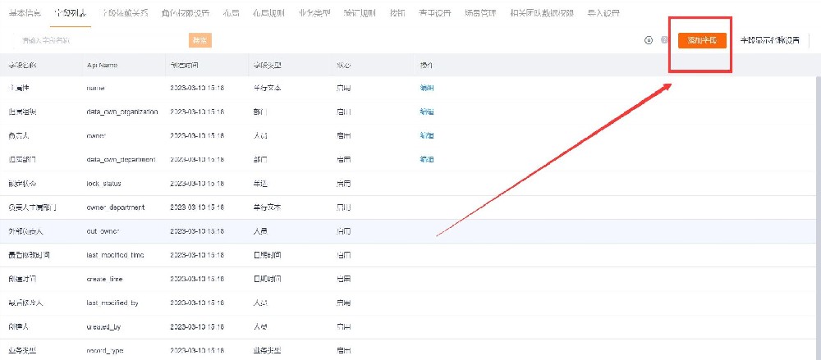Click the orange 添加字段 add-field button

point(702,40)
